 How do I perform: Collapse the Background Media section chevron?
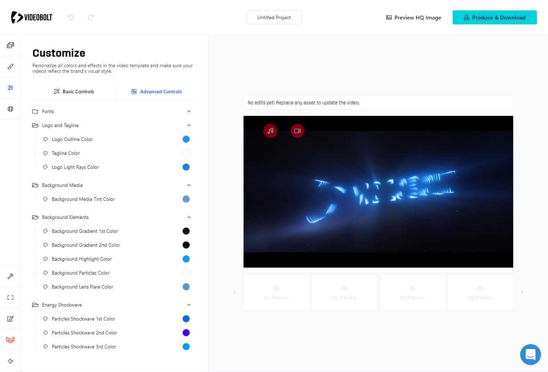pos(189,185)
